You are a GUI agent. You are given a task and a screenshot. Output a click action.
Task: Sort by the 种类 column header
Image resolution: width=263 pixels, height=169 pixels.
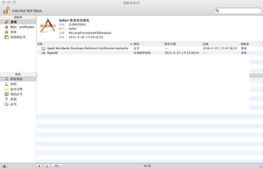pyautogui.click(x=148, y=44)
